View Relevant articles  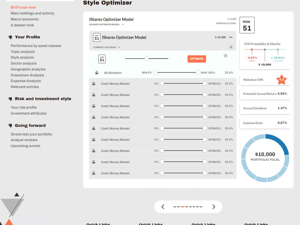[x=25, y=87]
